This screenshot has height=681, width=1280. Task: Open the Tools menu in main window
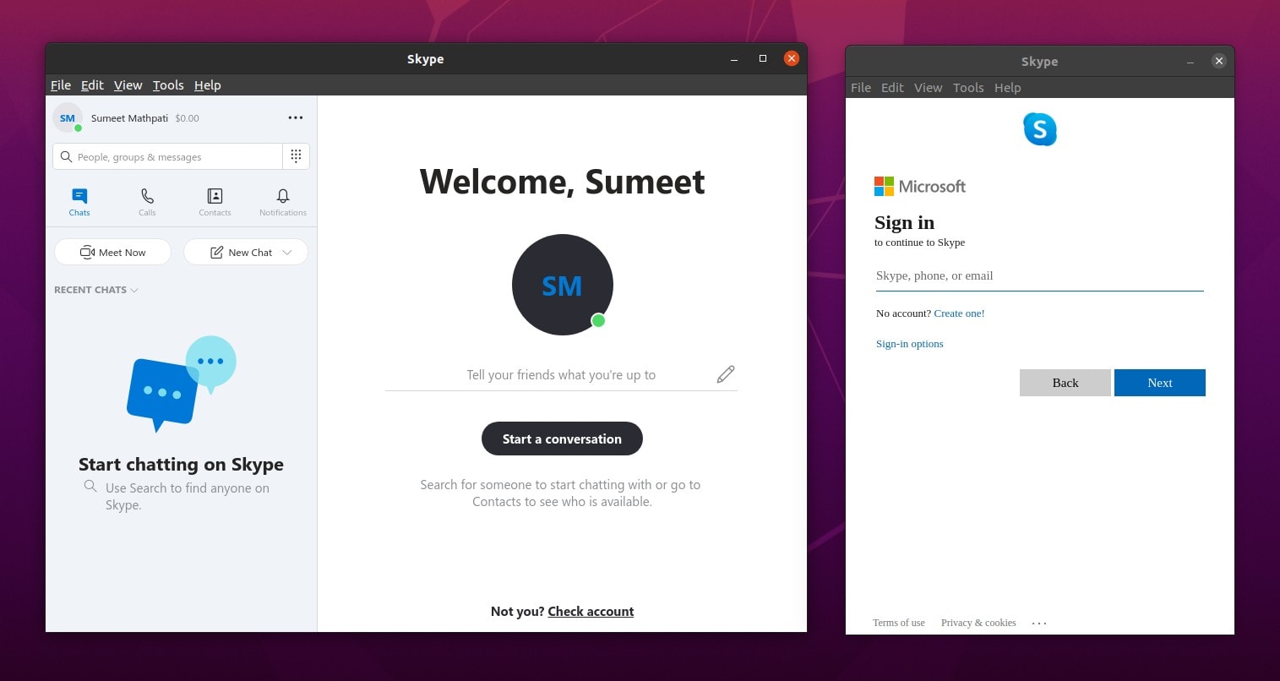pyautogui.click(x=168, y=85)
